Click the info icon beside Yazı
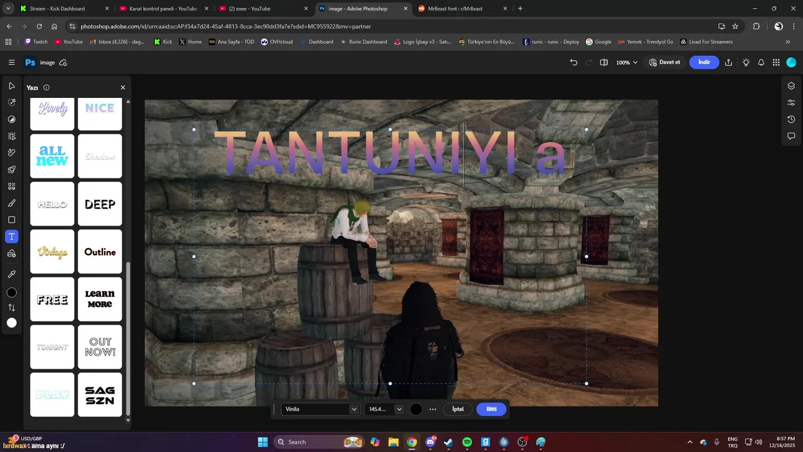The height and width of the screenshot is (452, 803). pos(46,88)
